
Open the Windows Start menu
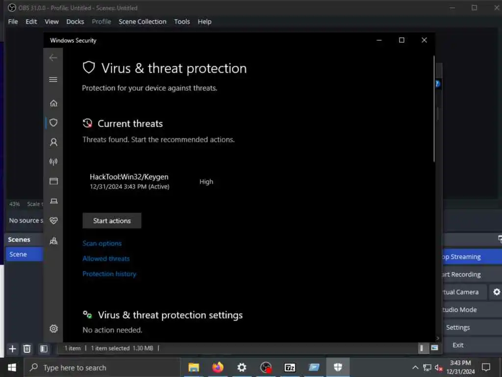click(12, 367)
